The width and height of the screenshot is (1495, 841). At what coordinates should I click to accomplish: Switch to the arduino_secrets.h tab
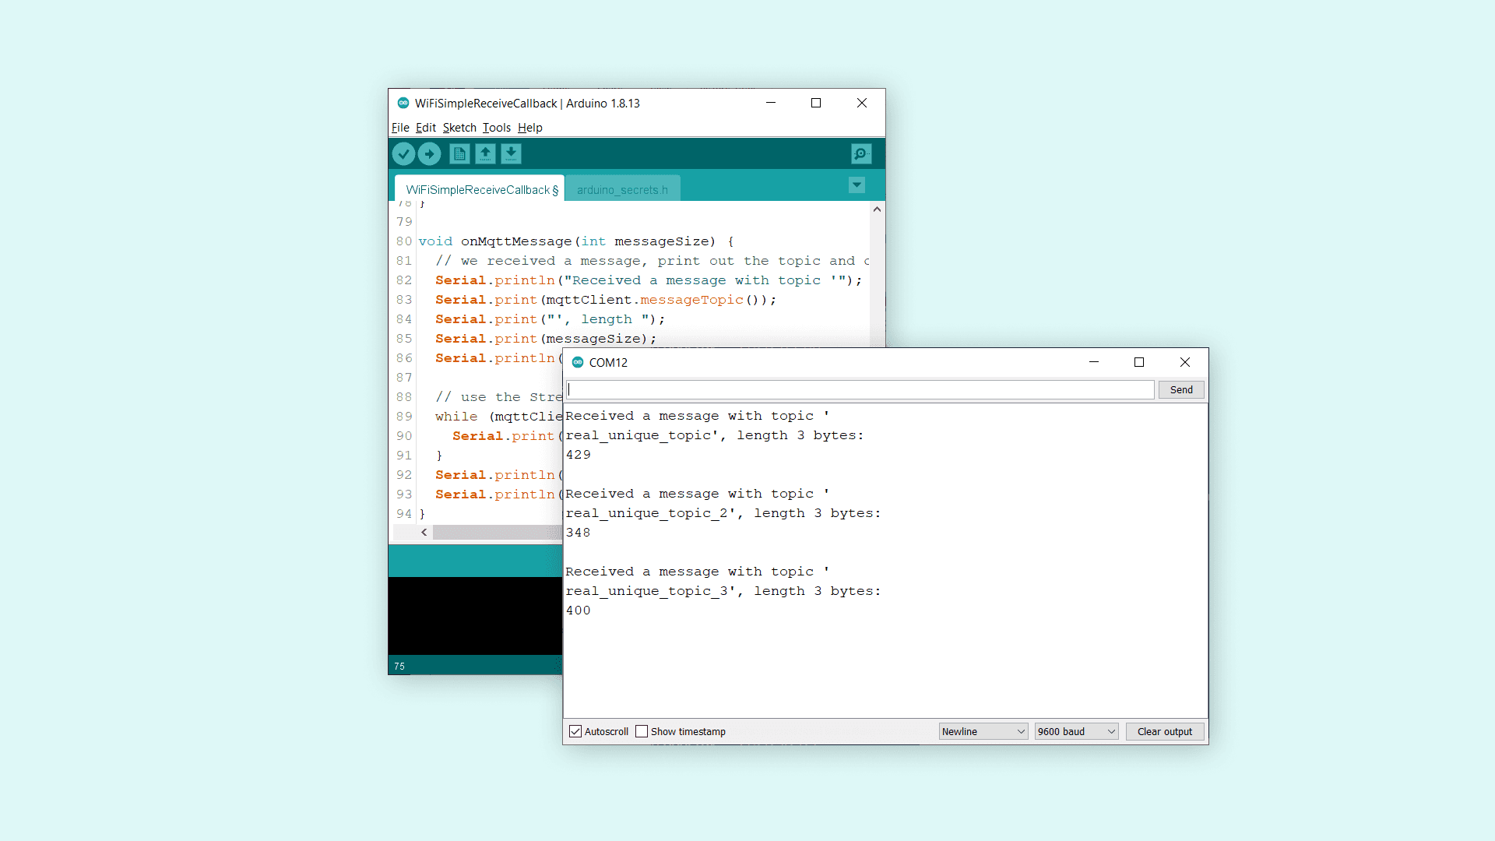coord(622,190)
